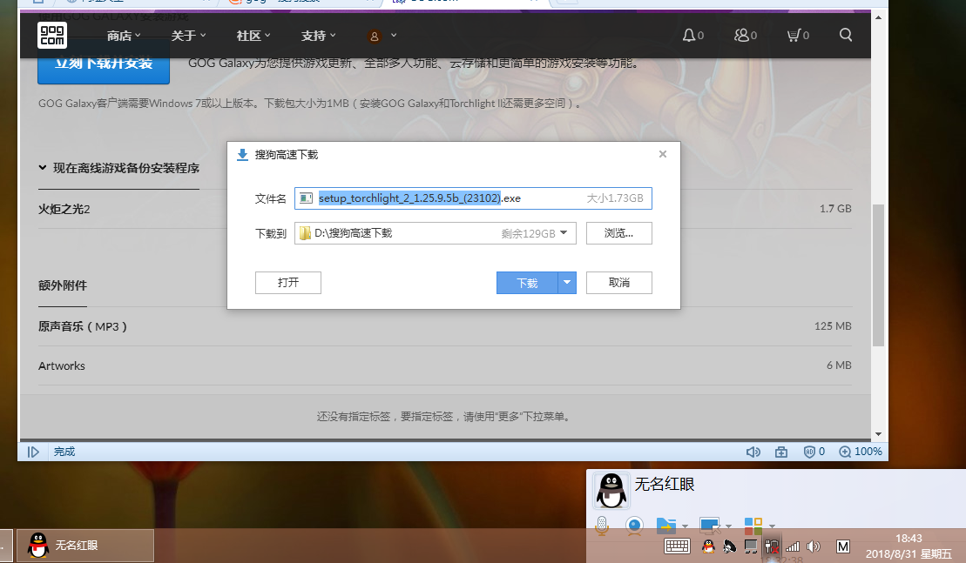Screen dimensions: 966x563
Task: Click the 打开 button
Action: coord(287,283)
